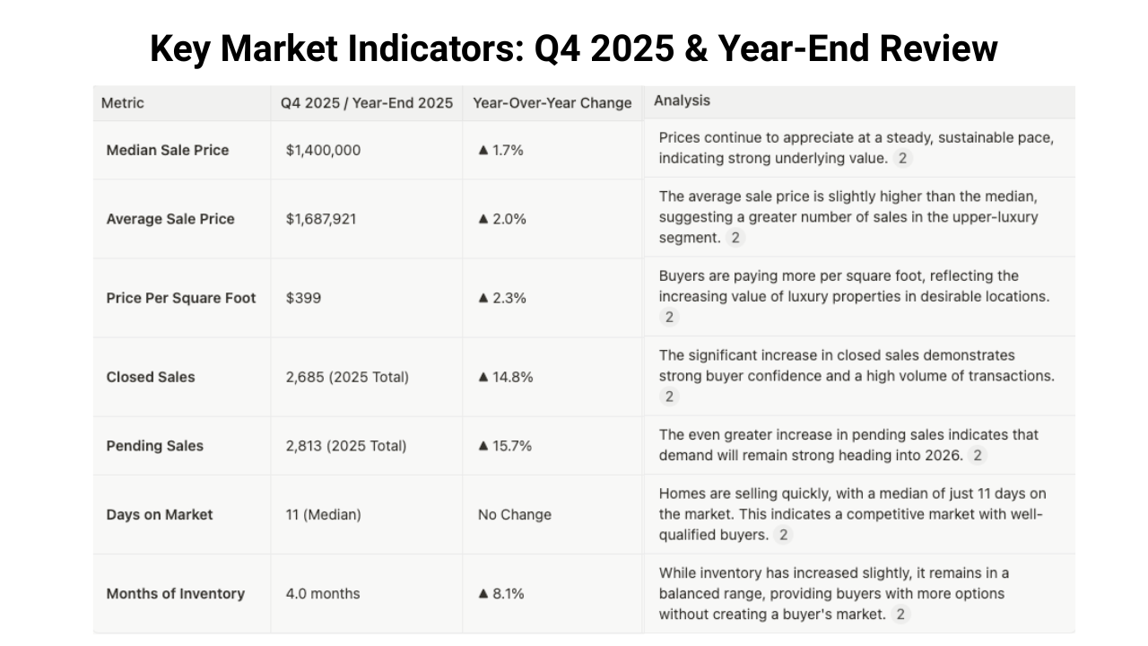Select the '4.0 months' inventory value

[x=323, y=594]
